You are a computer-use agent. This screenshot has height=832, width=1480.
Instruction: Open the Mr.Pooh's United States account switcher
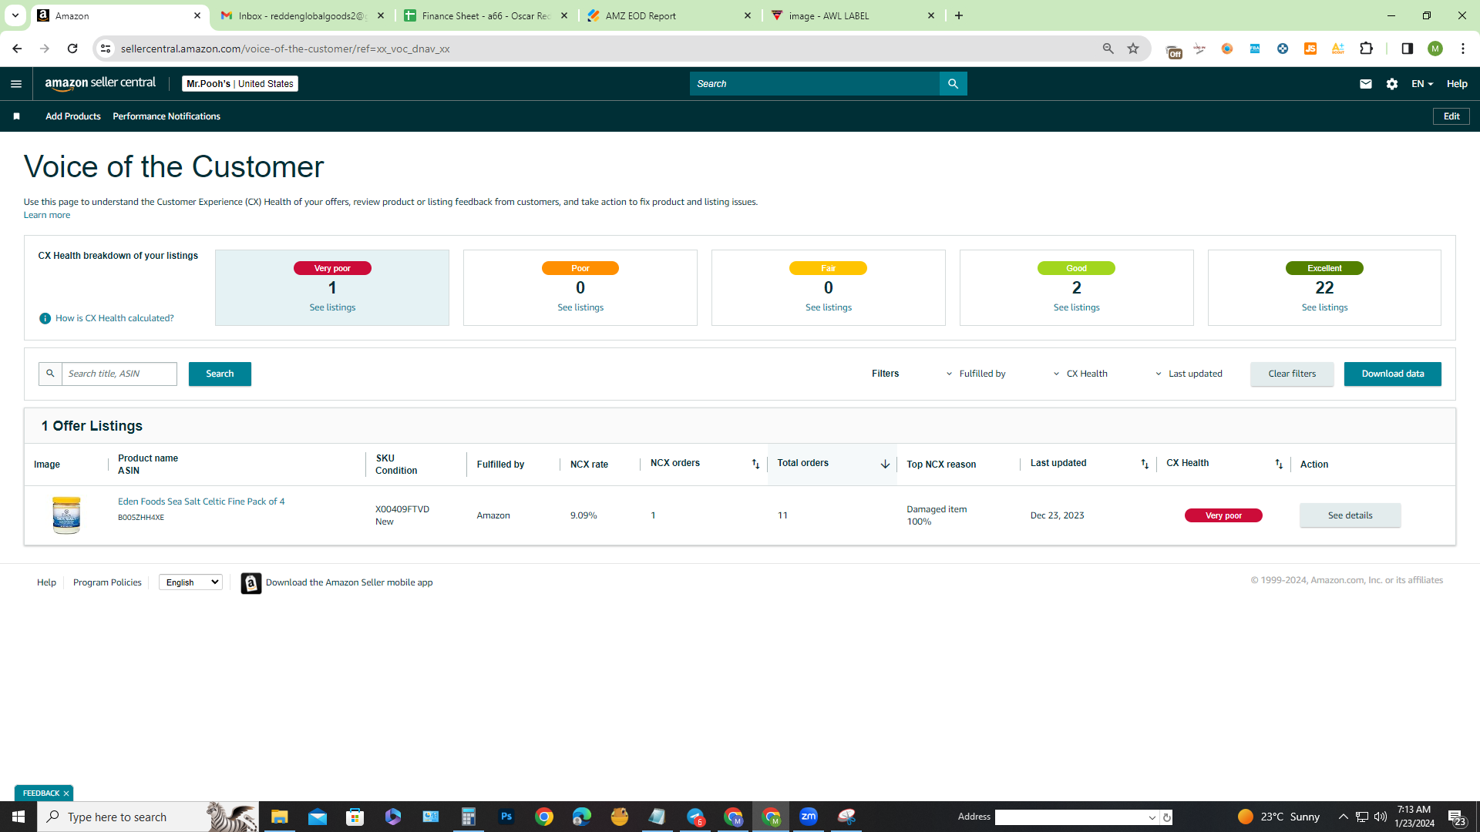[240, 84]
